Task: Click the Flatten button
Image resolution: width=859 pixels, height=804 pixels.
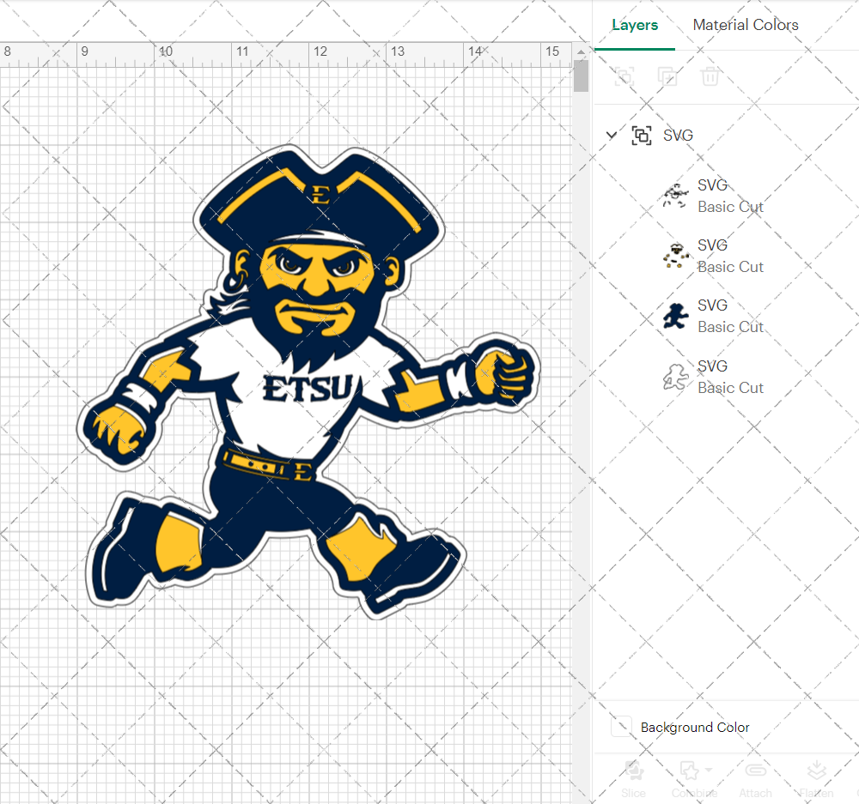Action: (816, 779)
